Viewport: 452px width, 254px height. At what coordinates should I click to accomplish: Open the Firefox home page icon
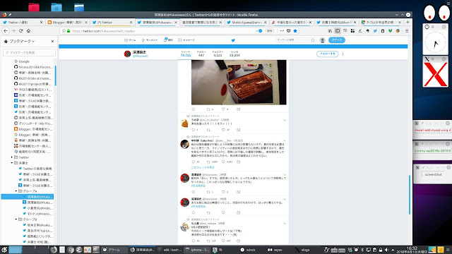(x=28, y=31)
